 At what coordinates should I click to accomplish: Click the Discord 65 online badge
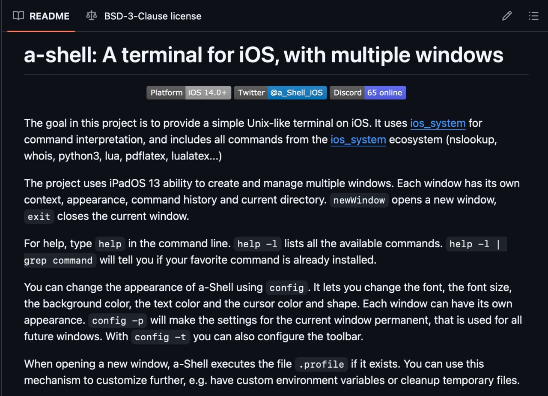click(x=368, y=93)
